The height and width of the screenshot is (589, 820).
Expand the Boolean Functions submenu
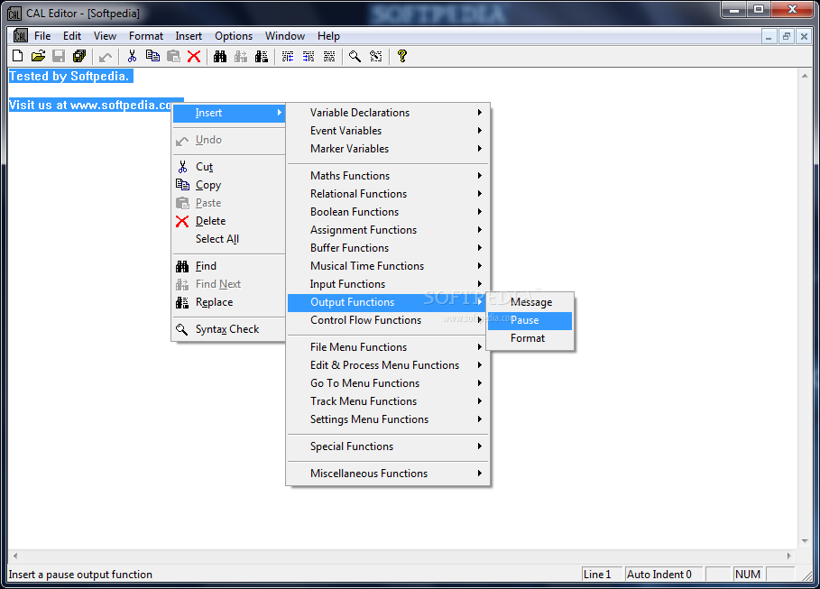pos(388,212)
